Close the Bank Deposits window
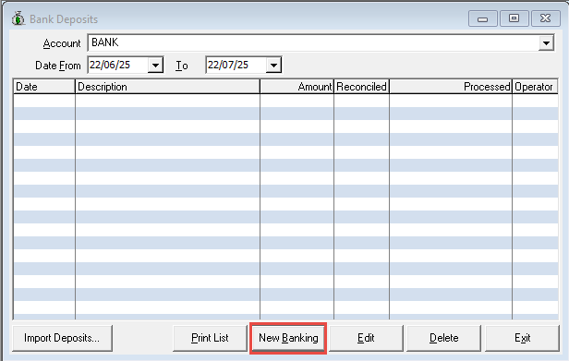Viewport: 569px width, 361px height. point(545,18)
